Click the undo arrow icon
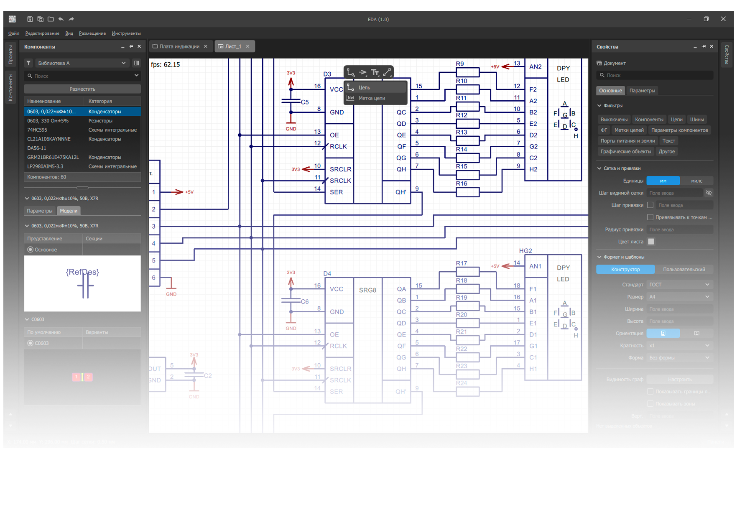 pos(61,19)
